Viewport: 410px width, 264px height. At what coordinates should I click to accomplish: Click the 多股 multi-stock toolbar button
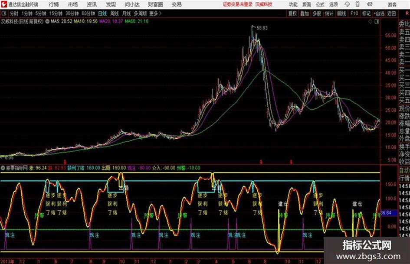(317, 13)
